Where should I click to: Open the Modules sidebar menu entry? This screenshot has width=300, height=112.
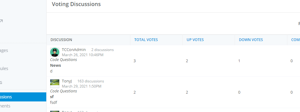(x=4, y=69)
